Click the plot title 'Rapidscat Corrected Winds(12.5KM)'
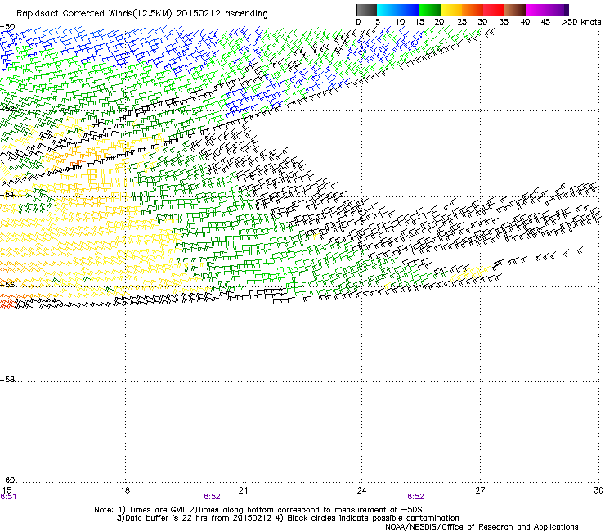 [94, 14]
